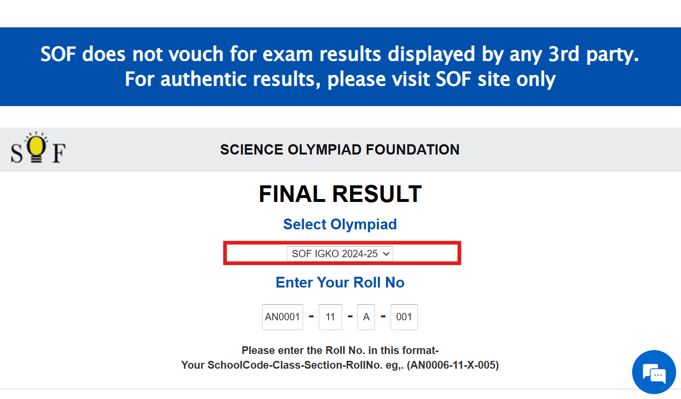This screenshot has width=681, height=399.
Task: Click the letter S in the SOF logo
Action: pos(17,154)
